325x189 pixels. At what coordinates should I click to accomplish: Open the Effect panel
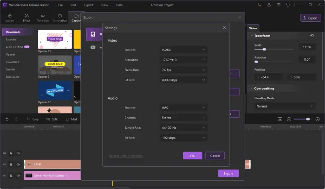(26, 18)
